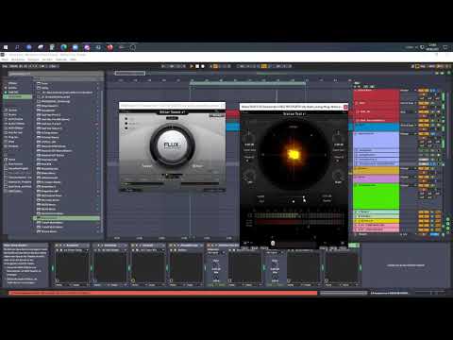453x340 pixels.
Task: Open the Windows notification center icon
Action: [x=445, y=47]
